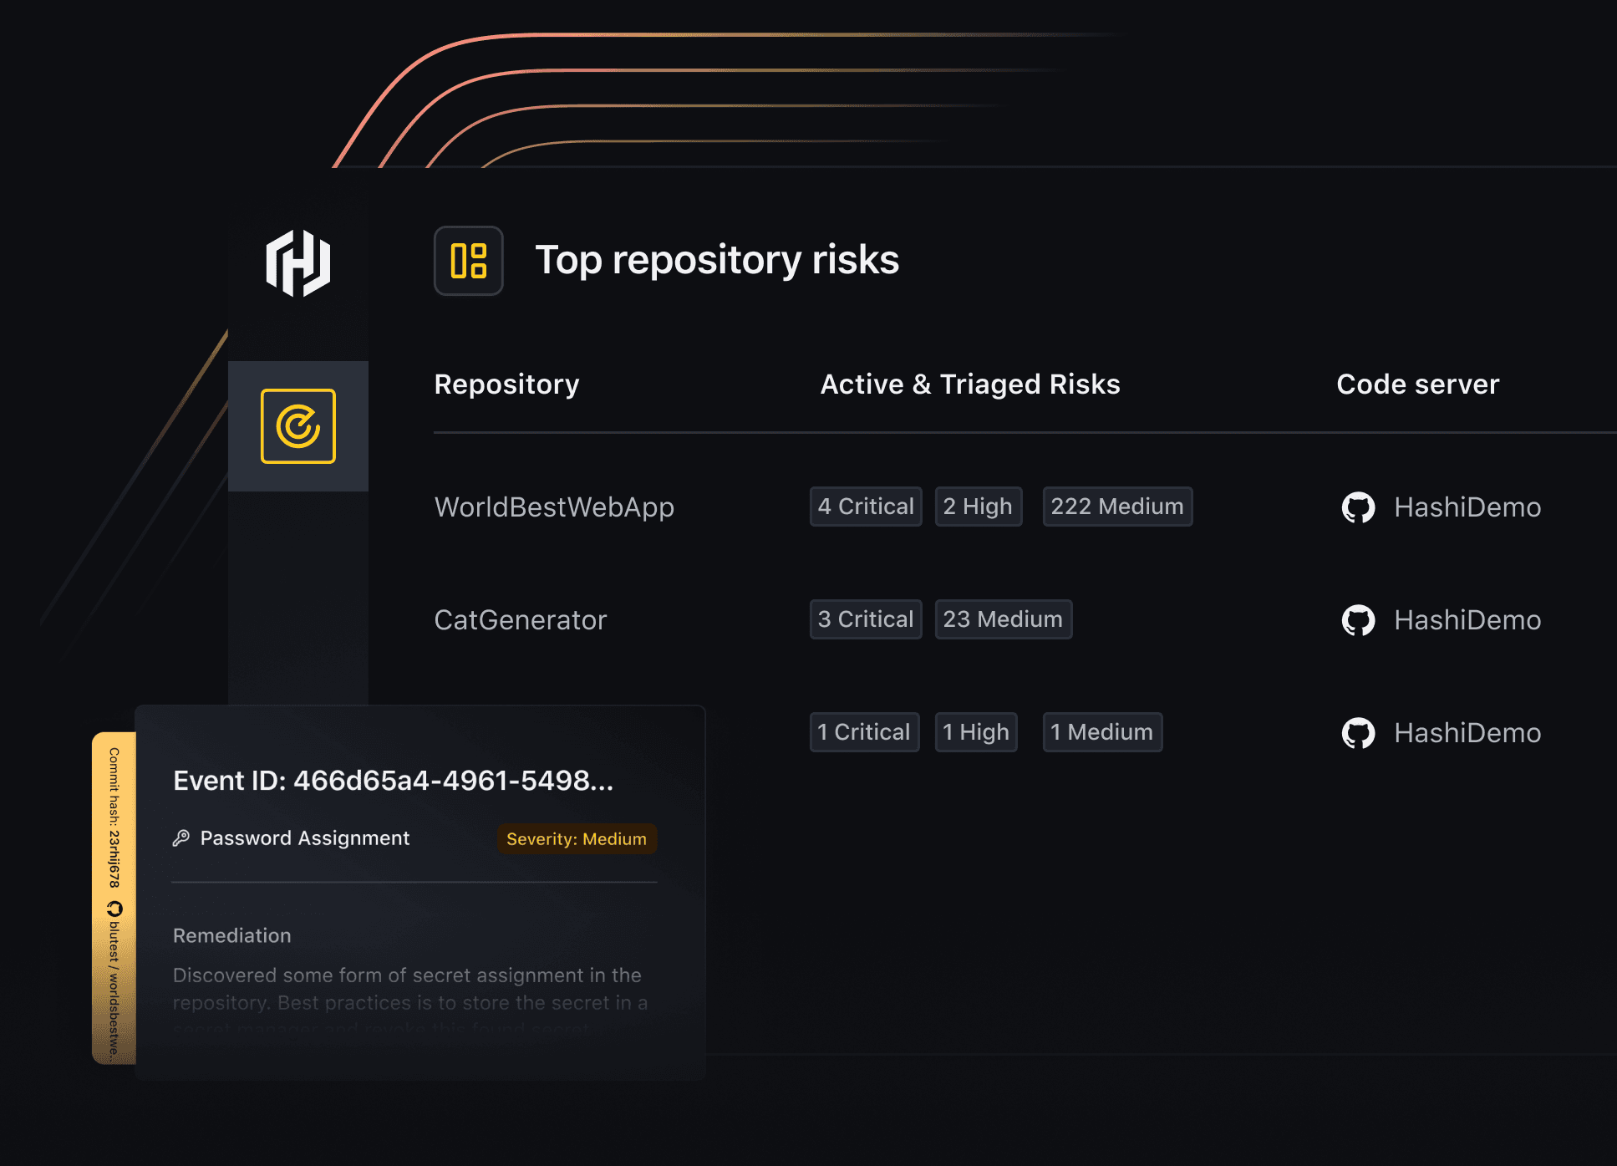This screenshot has width=1617, height=1166.
Task: Click the Severity: Medium label
Action: tap(577, 839)
